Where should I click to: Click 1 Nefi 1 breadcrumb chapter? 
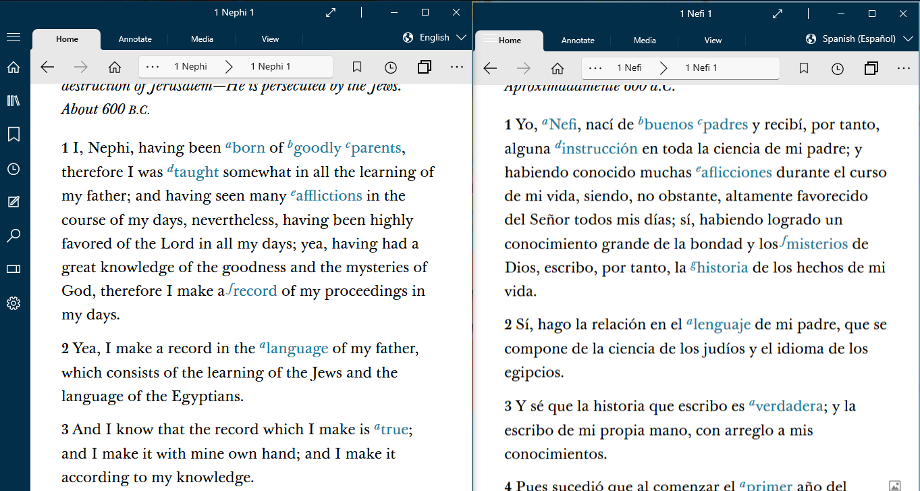[x=701, y=68]
